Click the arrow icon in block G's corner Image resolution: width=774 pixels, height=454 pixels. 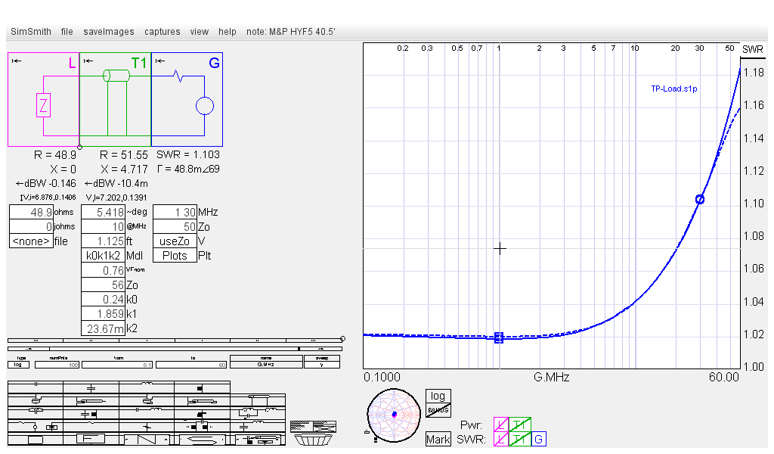point(160,61)
